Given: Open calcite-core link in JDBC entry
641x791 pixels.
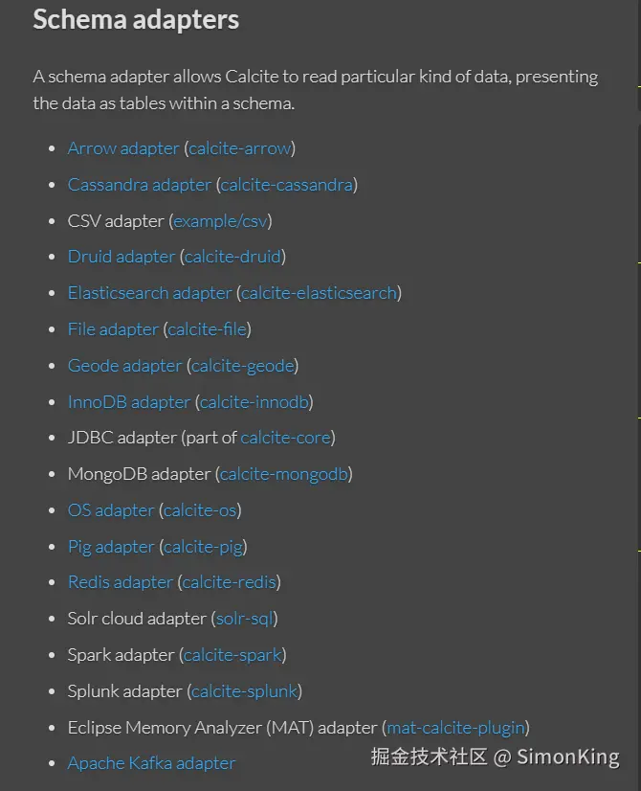Looking at the screenshot, I should pyautogui.click(x=285, y=438).
